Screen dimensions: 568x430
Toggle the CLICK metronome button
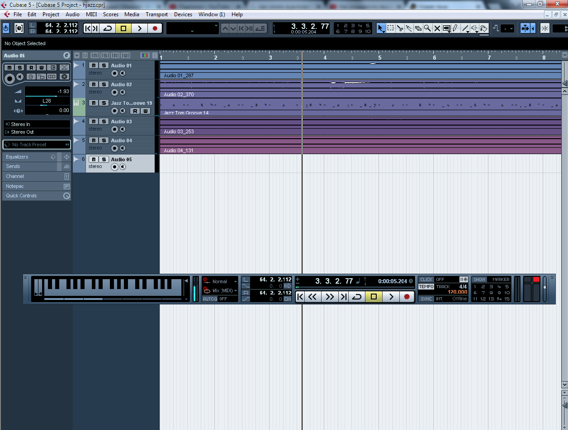(x=426, y=280)
